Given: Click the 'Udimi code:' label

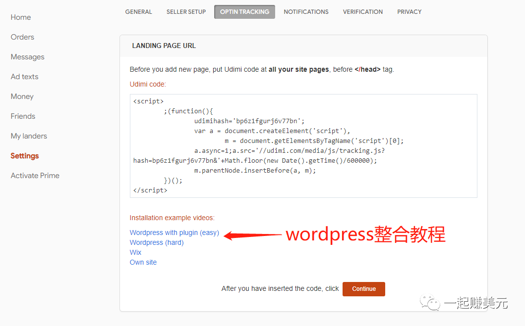Looking at the screenshot, I should [148, 84].
